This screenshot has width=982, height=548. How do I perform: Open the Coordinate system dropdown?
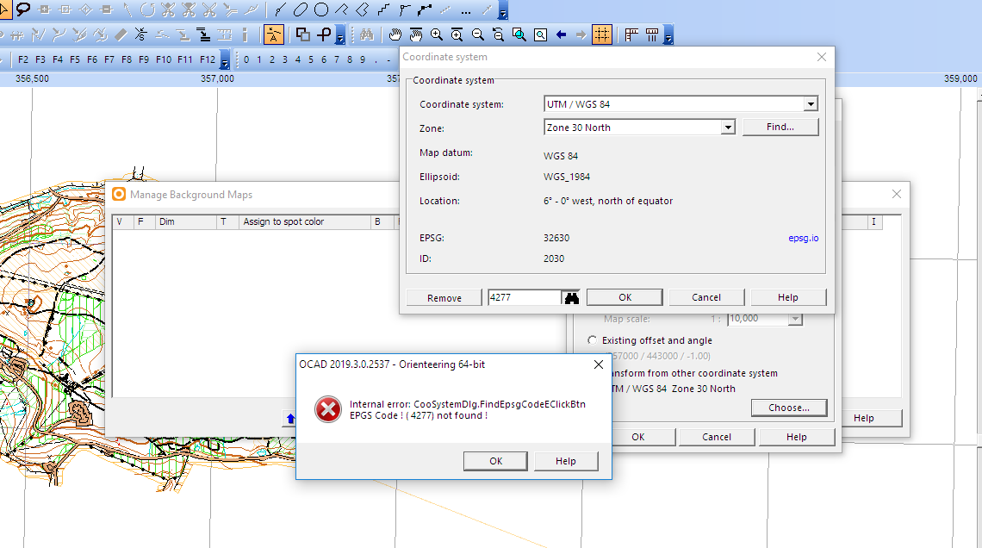click(x=810, y=104)
